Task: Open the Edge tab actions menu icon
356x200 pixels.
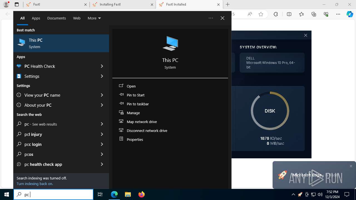Action: click(x=17, y=4)
